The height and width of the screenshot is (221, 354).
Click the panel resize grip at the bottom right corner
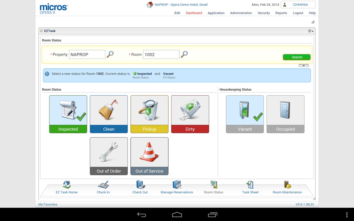pos(314,199)
